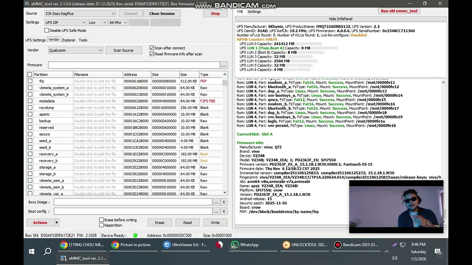The image size is (472, 265).
Task: Switch to the Vendor tab
Action: (54, 40)
